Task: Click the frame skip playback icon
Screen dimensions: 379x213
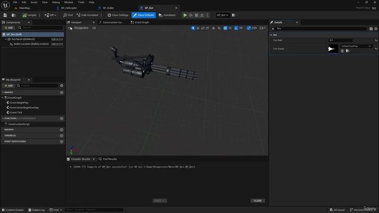Action: pos(191,15)
